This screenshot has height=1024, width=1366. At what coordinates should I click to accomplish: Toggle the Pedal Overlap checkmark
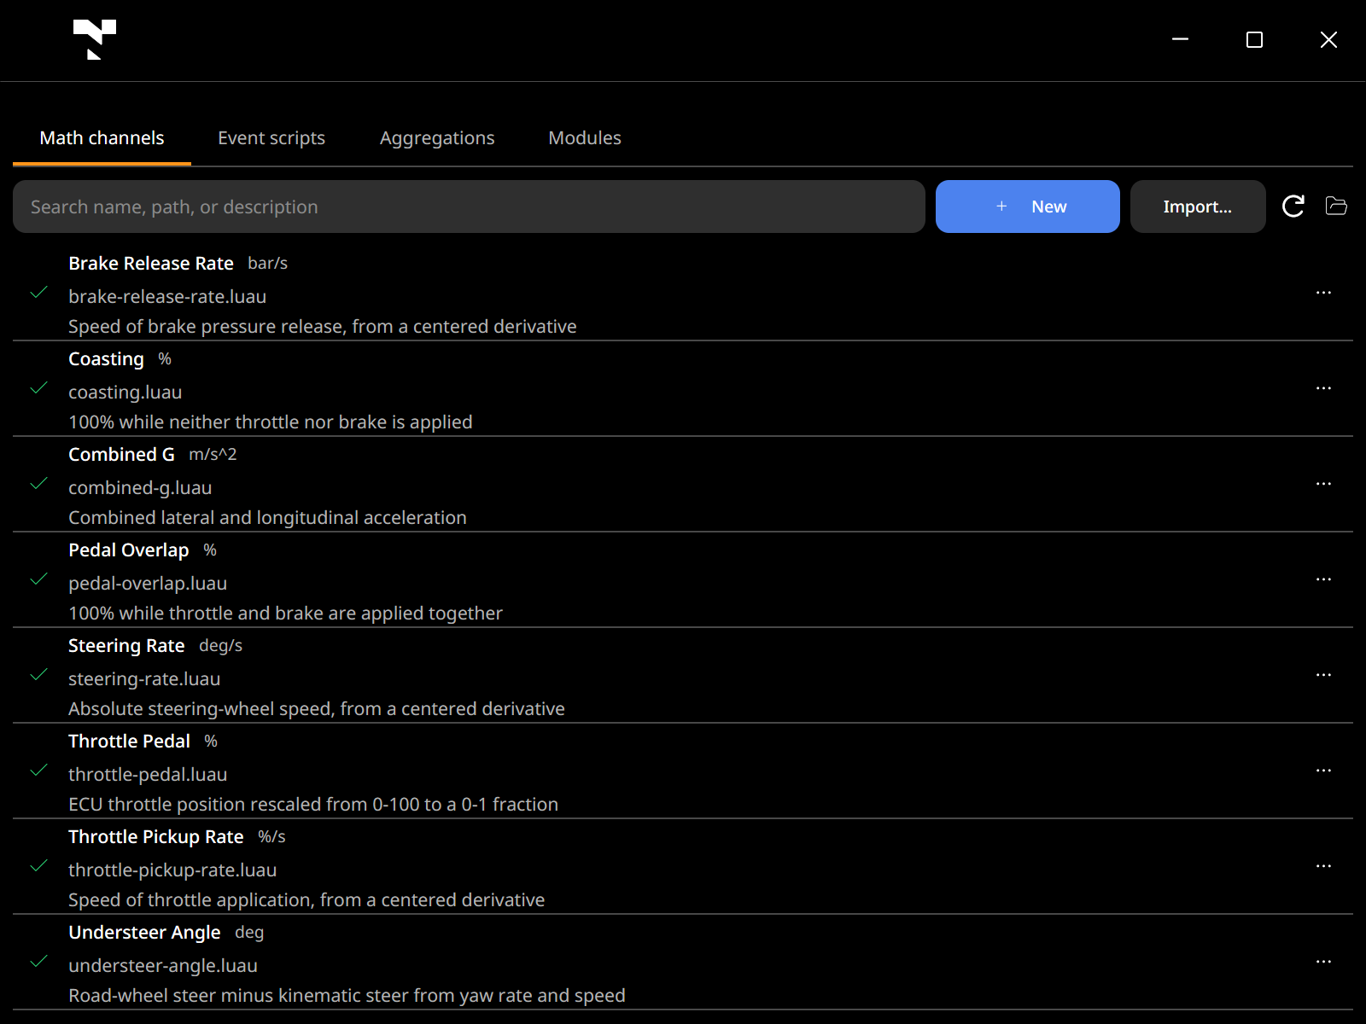coord(38,579)
